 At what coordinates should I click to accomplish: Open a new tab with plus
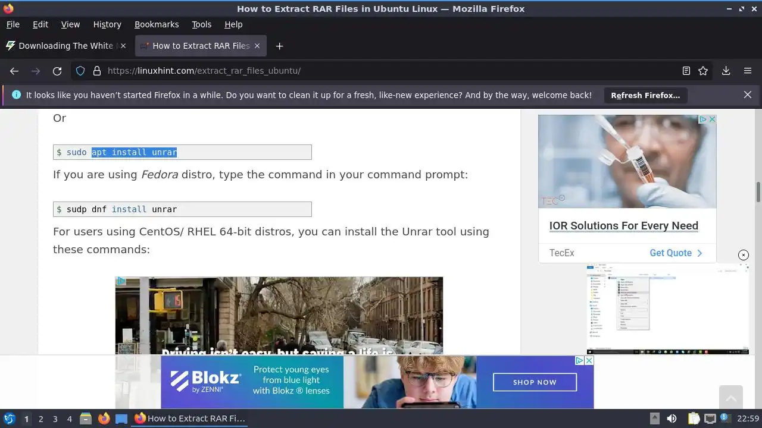(x=279, y=46)
